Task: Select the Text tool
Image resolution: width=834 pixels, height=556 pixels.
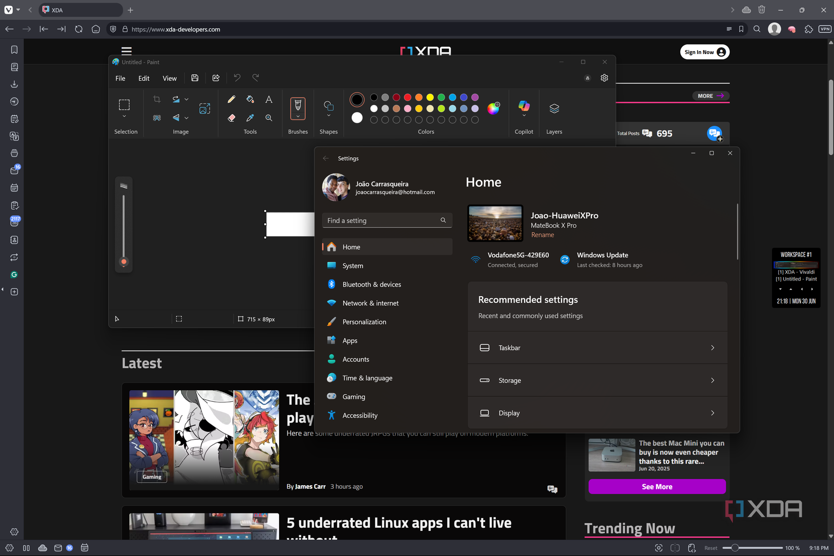Action: pos(268,99)
